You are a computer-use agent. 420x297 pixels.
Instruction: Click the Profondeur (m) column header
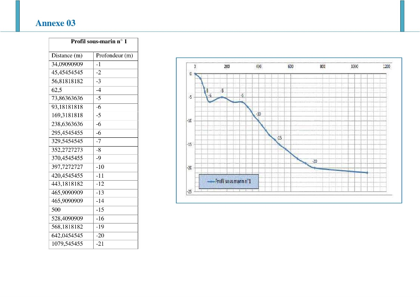coord(115,56)
